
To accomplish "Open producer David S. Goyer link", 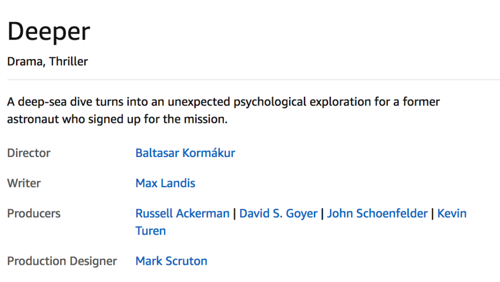I will click(x=278, y=214).
